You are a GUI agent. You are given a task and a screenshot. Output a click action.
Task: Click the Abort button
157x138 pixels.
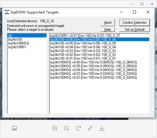108,23
